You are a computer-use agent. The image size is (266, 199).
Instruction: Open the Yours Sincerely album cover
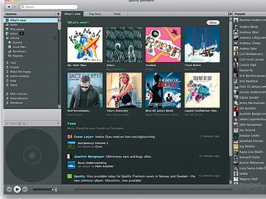tap(124, 90)
